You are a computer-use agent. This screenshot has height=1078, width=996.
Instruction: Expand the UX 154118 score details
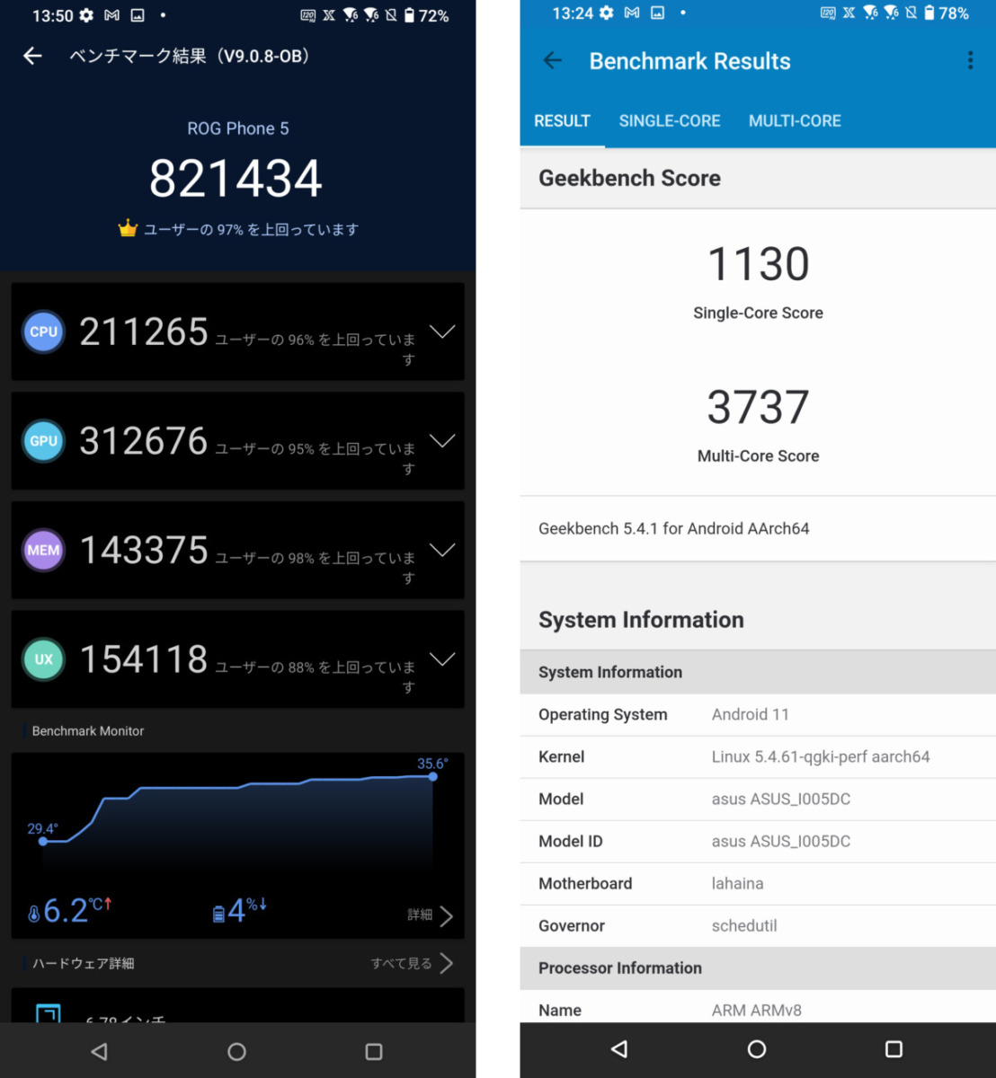[441, 658]
